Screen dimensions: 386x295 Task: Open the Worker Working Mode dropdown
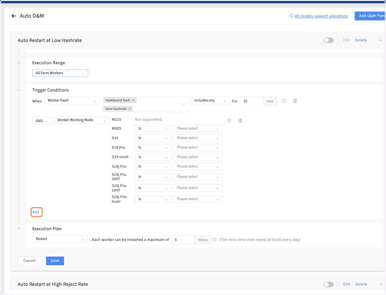click(82, 120)
